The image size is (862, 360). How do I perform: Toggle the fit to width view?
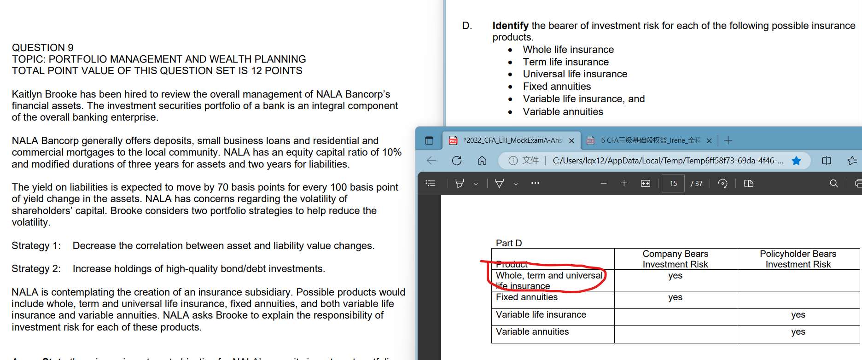pos(646,183)
